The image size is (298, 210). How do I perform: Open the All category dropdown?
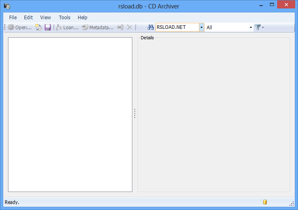tap(229, 28)
